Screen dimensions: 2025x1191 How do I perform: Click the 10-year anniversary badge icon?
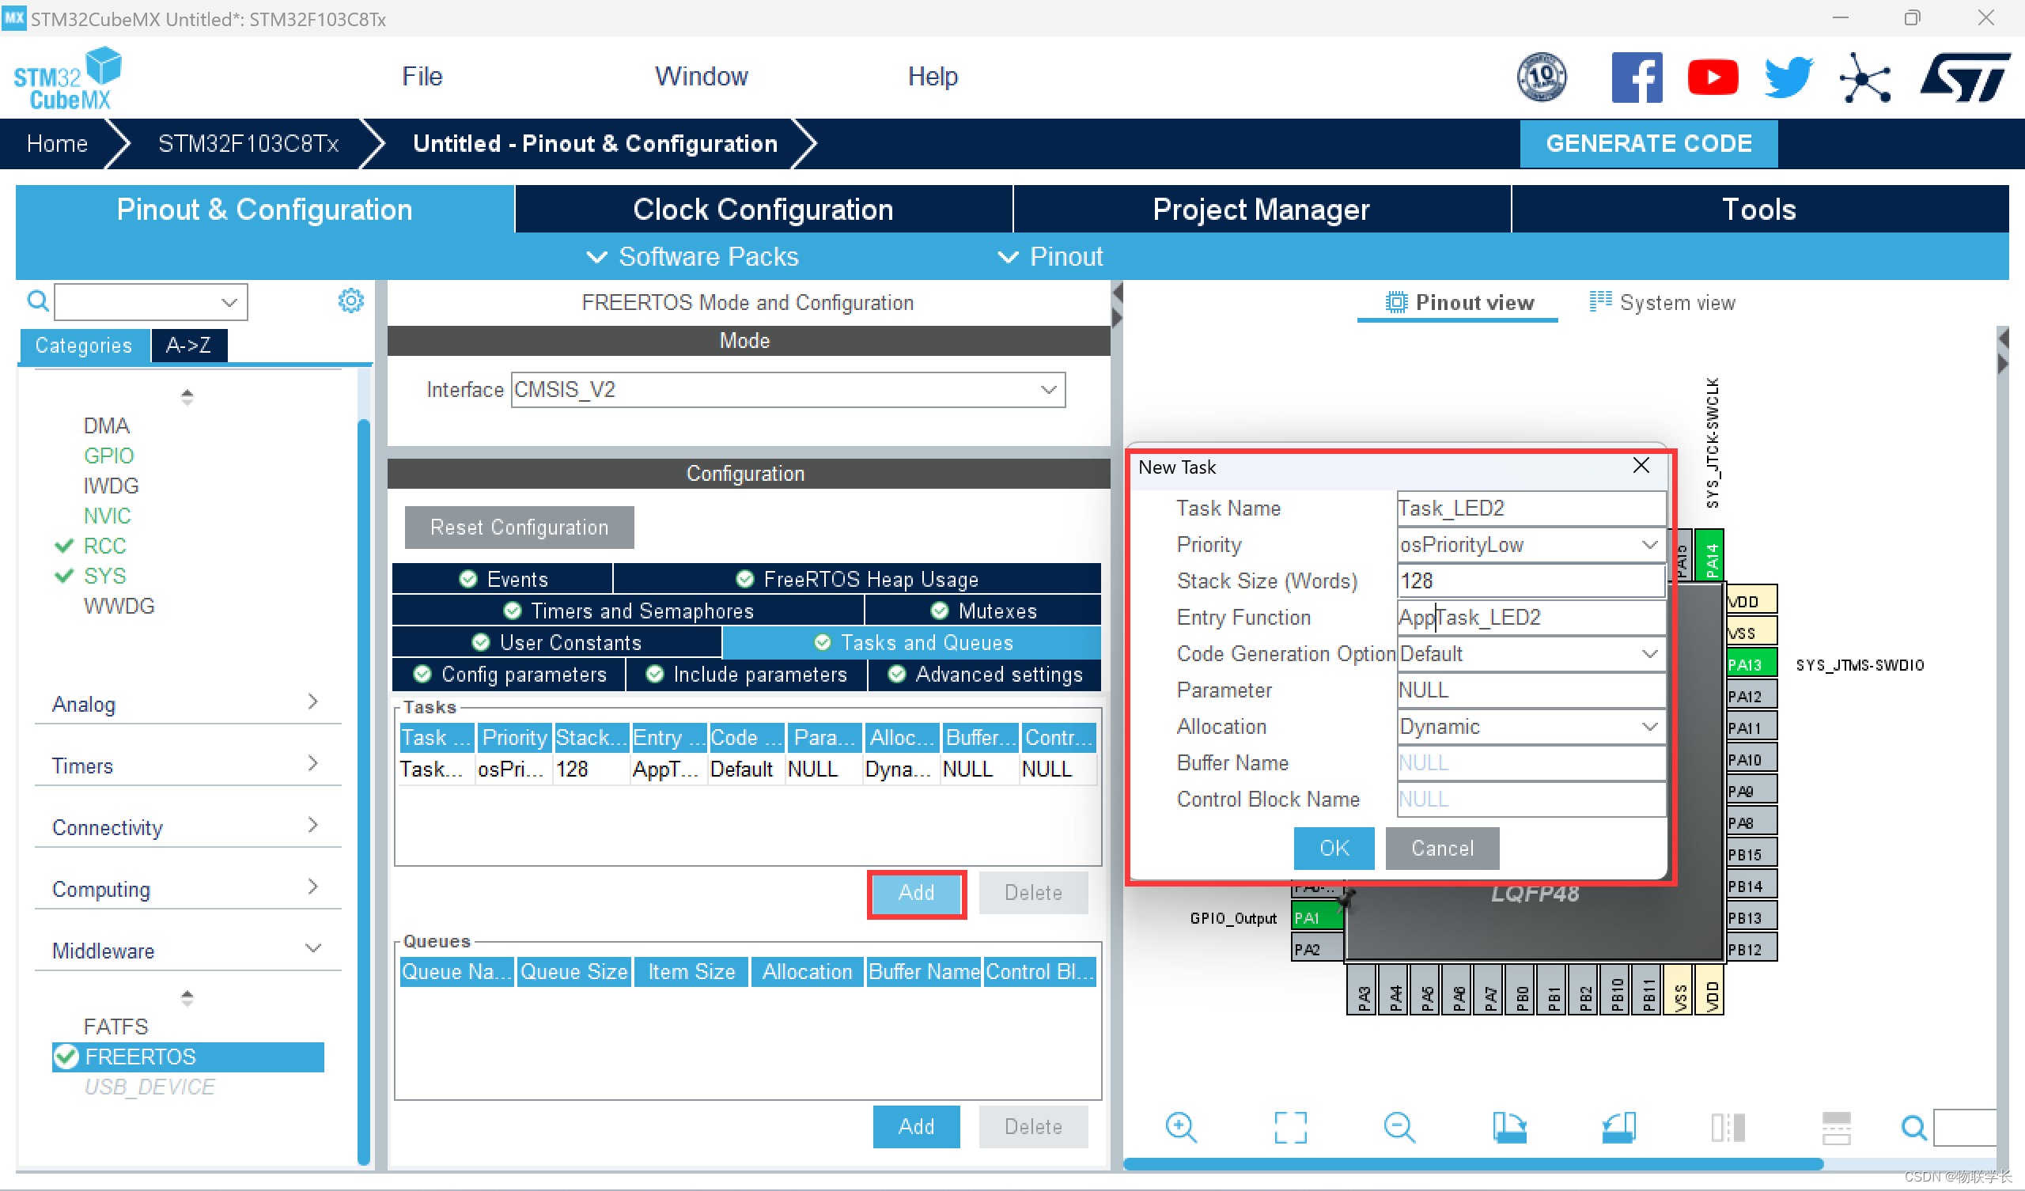click(x=1540, y=78)
